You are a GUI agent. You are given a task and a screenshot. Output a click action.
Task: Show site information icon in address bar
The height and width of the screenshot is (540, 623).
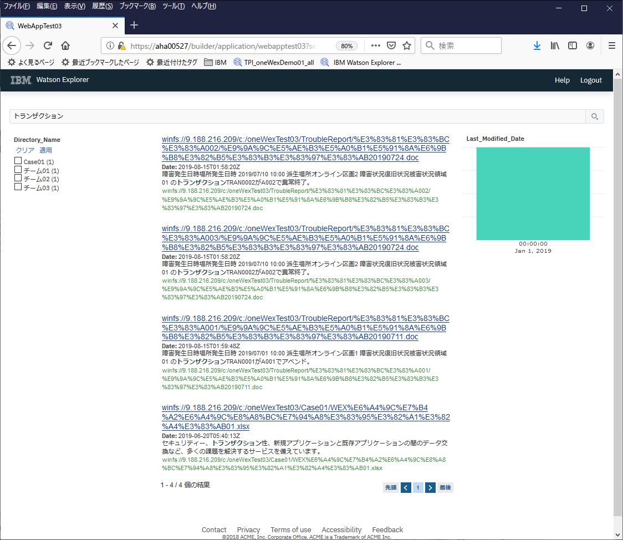tap(110, 45)
